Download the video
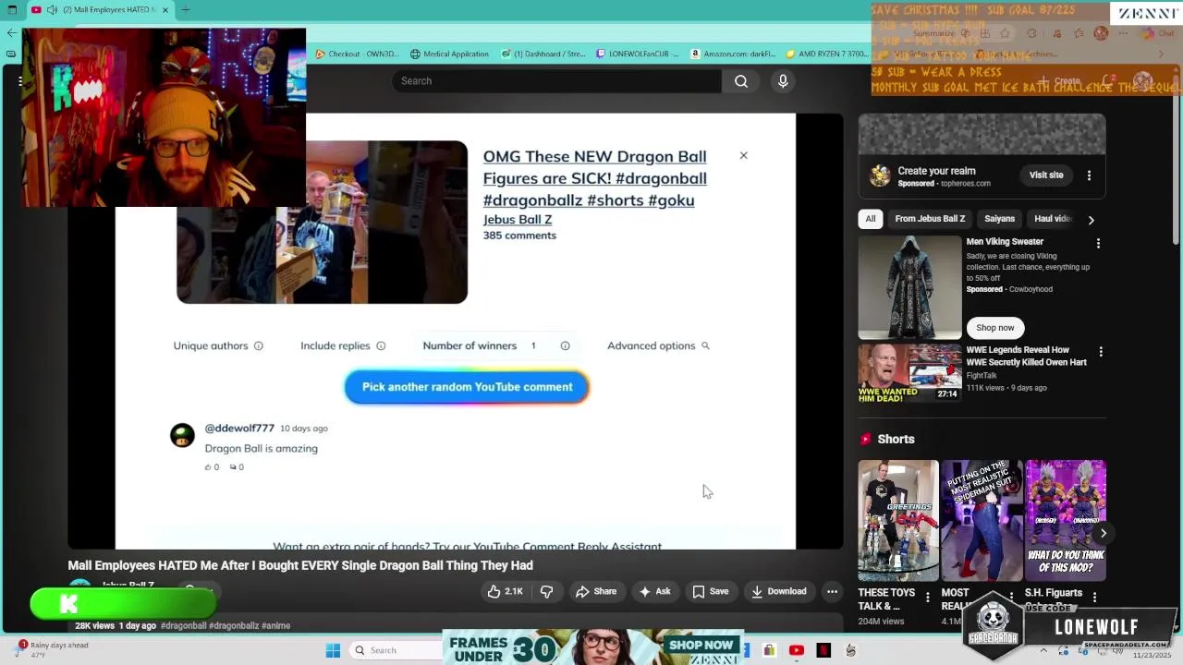1183x665 pixels. [779, 591]
